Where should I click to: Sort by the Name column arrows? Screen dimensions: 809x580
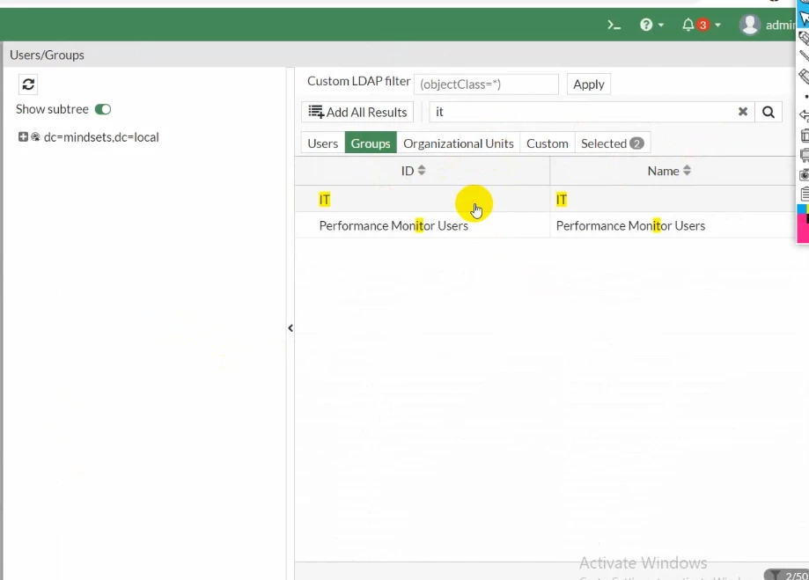click(687, 170)
